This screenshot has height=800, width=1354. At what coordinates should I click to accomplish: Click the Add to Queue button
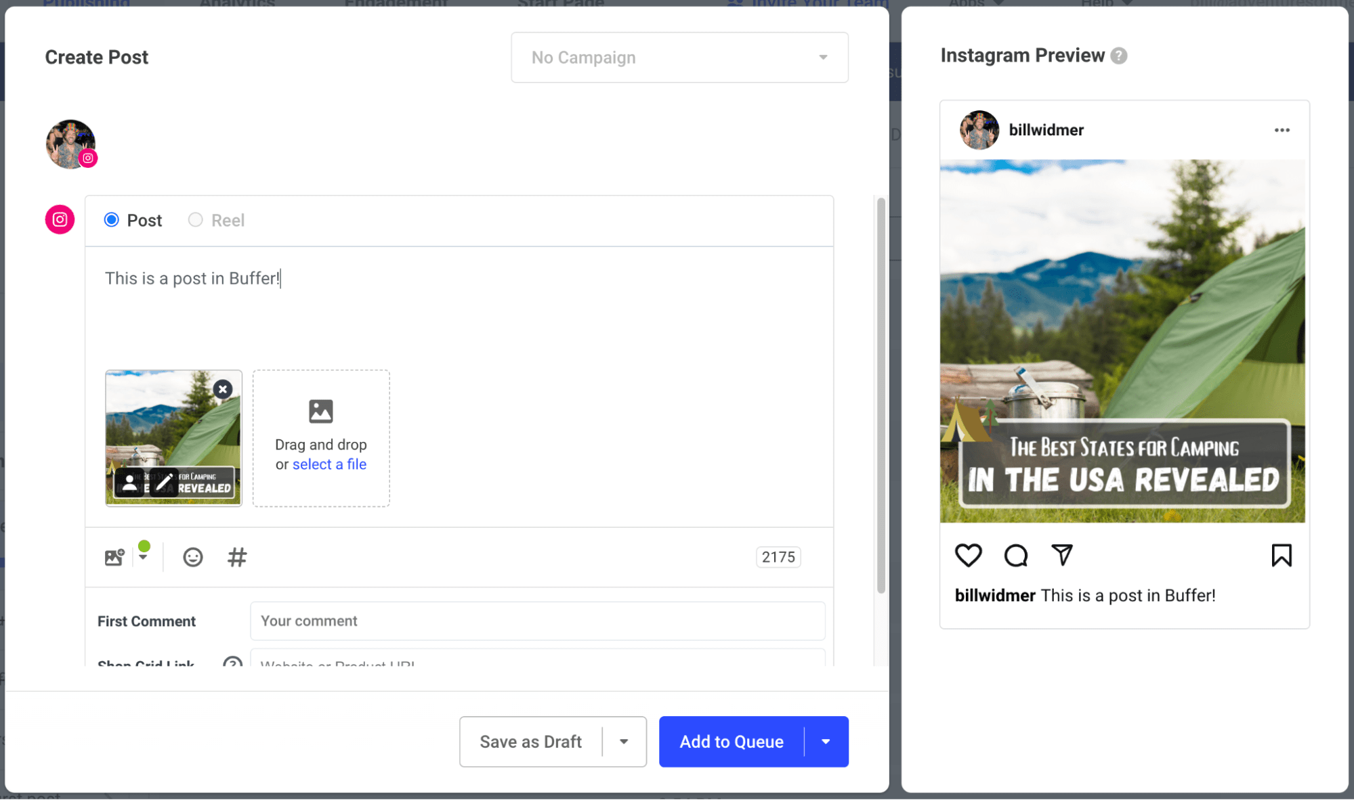click(732, 741)
